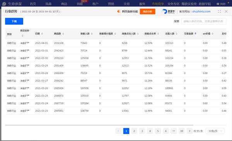The height and width of the screenshot is (141, 232).
Task: Toggle sort on 交易金额 column
Action: pyautogui.click(x=195, y=34)
